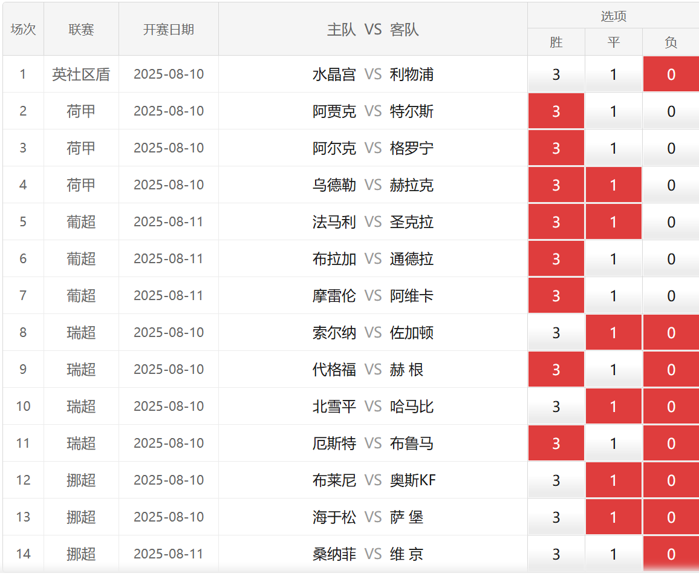Deselect win option 3 for 乌德勒 VS 赫拉克
Screen dimensions: 699x576
coord(556,185)
